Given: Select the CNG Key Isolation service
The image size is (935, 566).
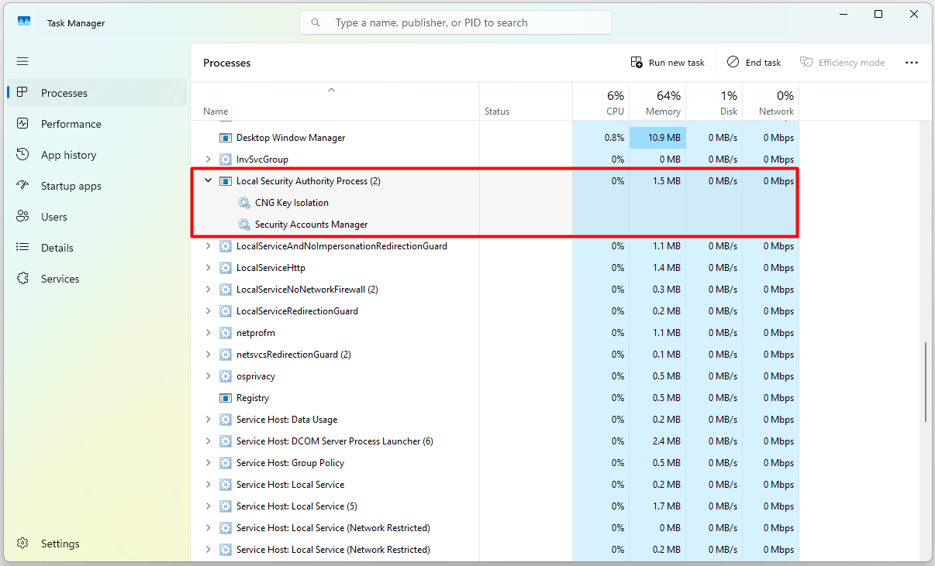Looking at the screenshot, I should tap(495, 203).
